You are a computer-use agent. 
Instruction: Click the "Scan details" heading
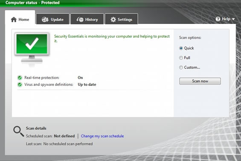(x=36, y=128)
